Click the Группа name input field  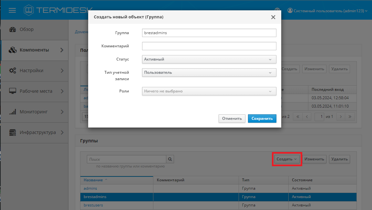coord(209,33)
